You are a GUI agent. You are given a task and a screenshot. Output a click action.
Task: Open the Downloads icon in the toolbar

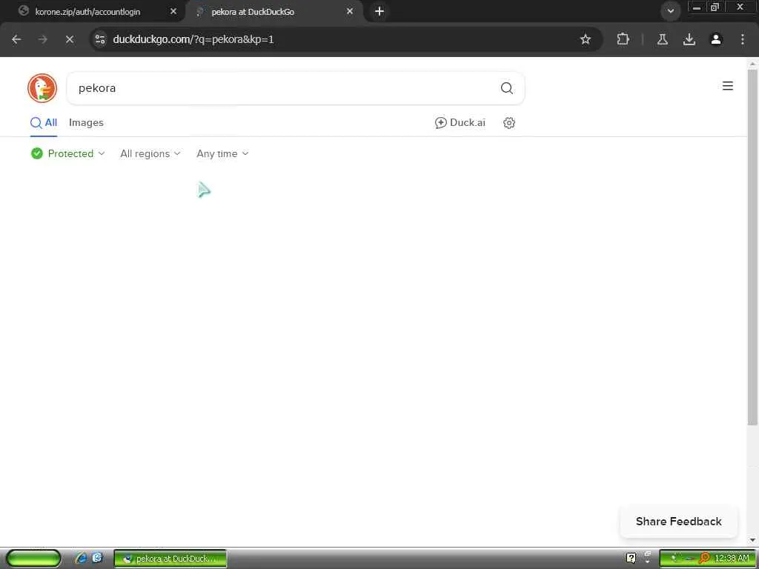689,40
